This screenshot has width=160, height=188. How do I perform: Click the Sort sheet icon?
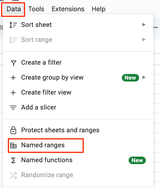(x=13, y=25)
